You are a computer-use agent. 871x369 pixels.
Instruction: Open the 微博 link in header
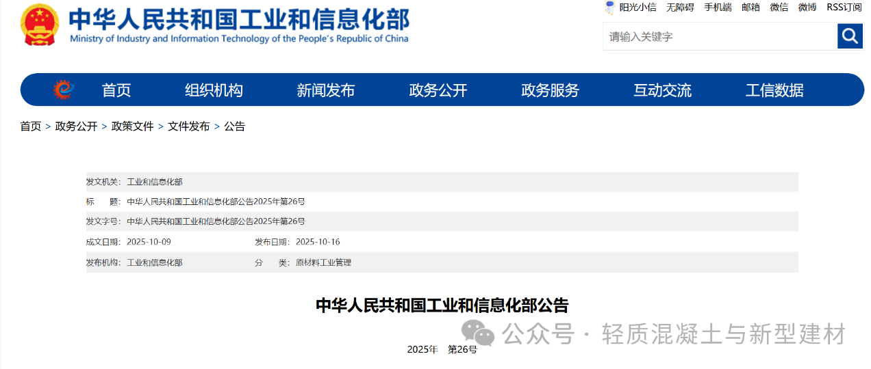point(807,8)
